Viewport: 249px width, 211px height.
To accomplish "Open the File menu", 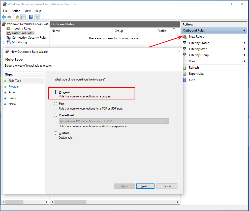I will point(5,11).
